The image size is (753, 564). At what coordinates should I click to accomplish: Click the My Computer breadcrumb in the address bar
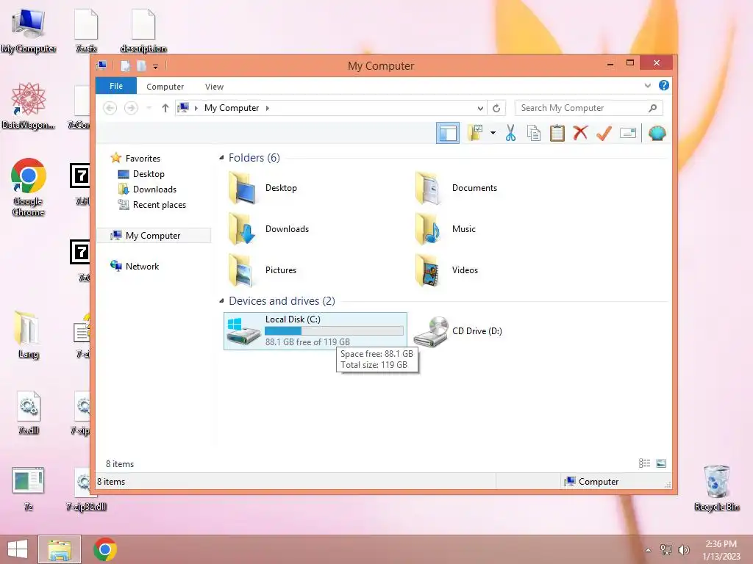(232, 108)
